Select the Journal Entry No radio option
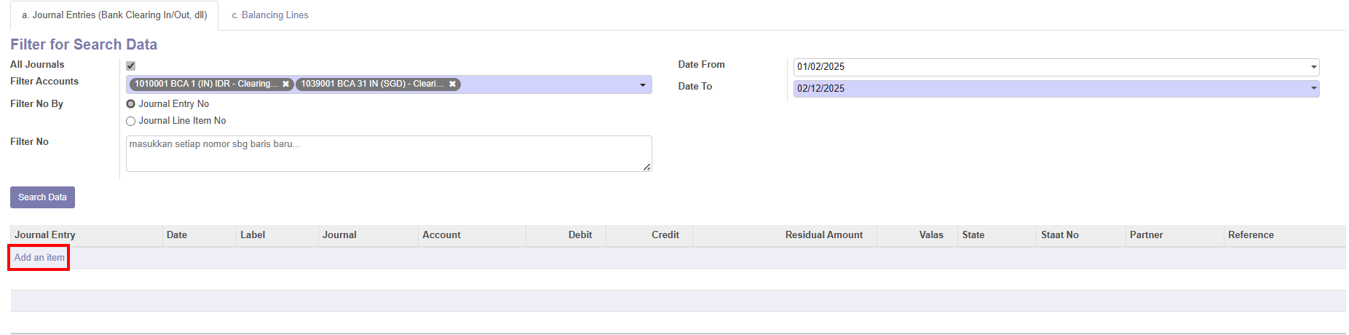Image resolution: width=1349 pixels, height=335 pixels. [x=131, y=104]
